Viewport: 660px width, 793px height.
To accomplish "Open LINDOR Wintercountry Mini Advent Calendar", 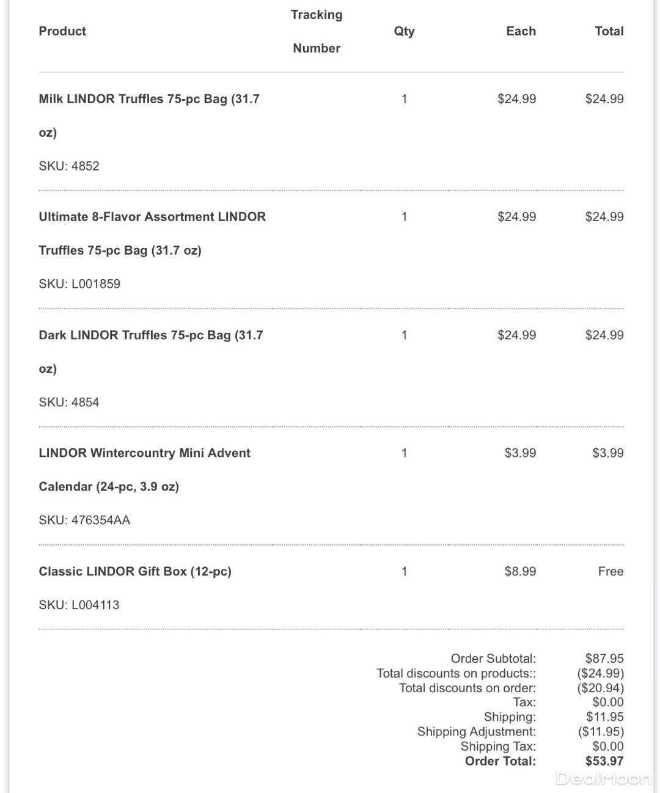I will point(144,453).
